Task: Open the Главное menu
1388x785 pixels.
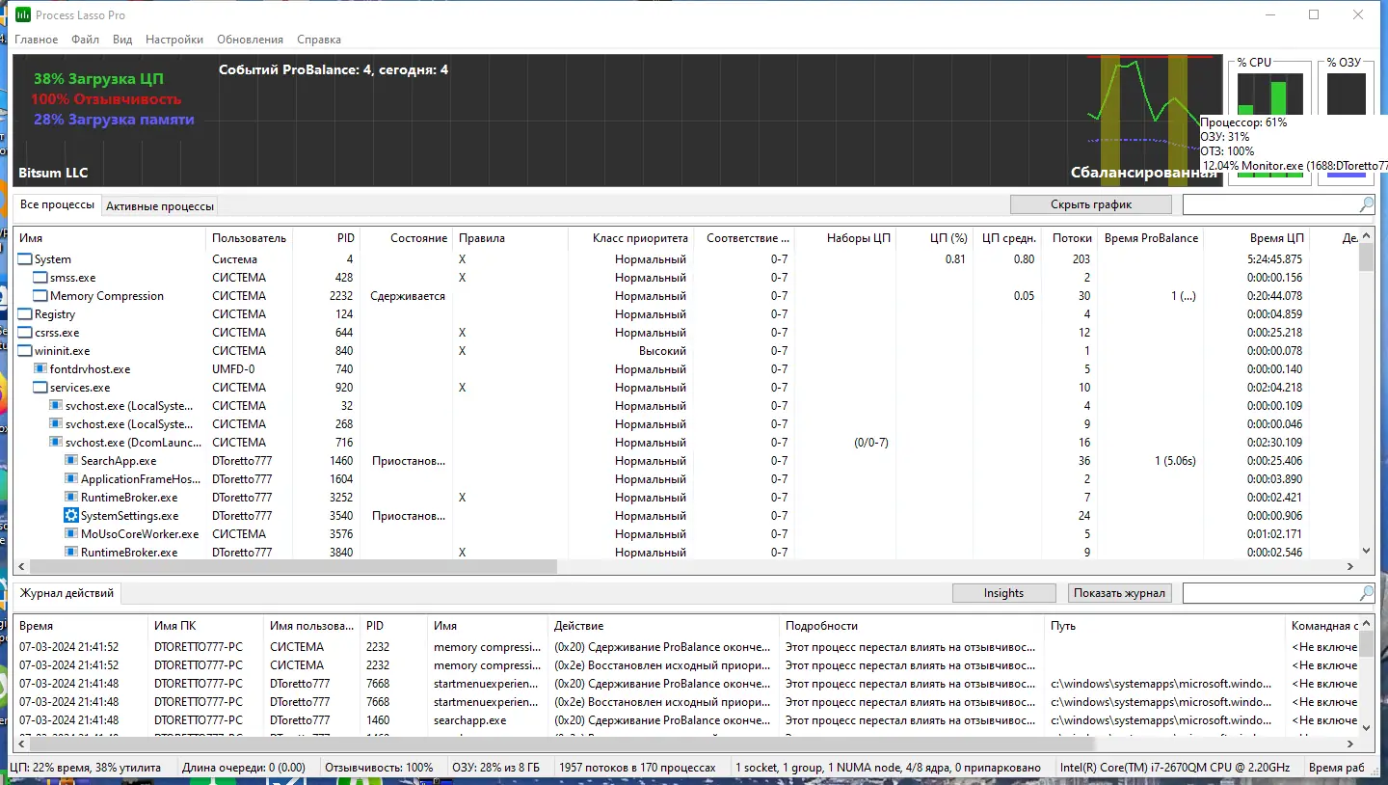Action: click(37, 40)
